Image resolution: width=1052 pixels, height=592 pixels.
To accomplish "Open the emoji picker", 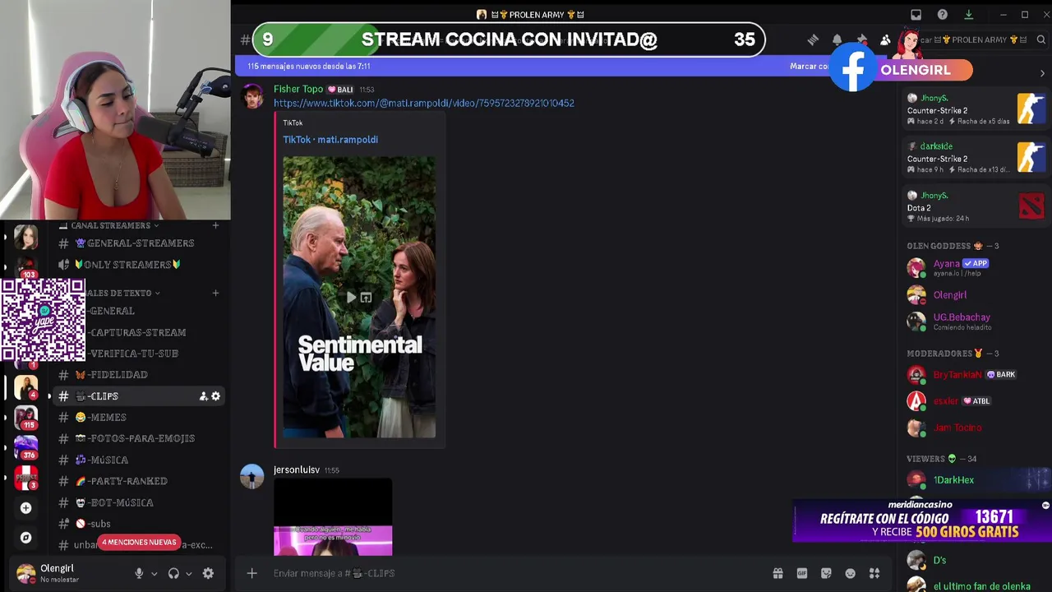I will (851, 573).
